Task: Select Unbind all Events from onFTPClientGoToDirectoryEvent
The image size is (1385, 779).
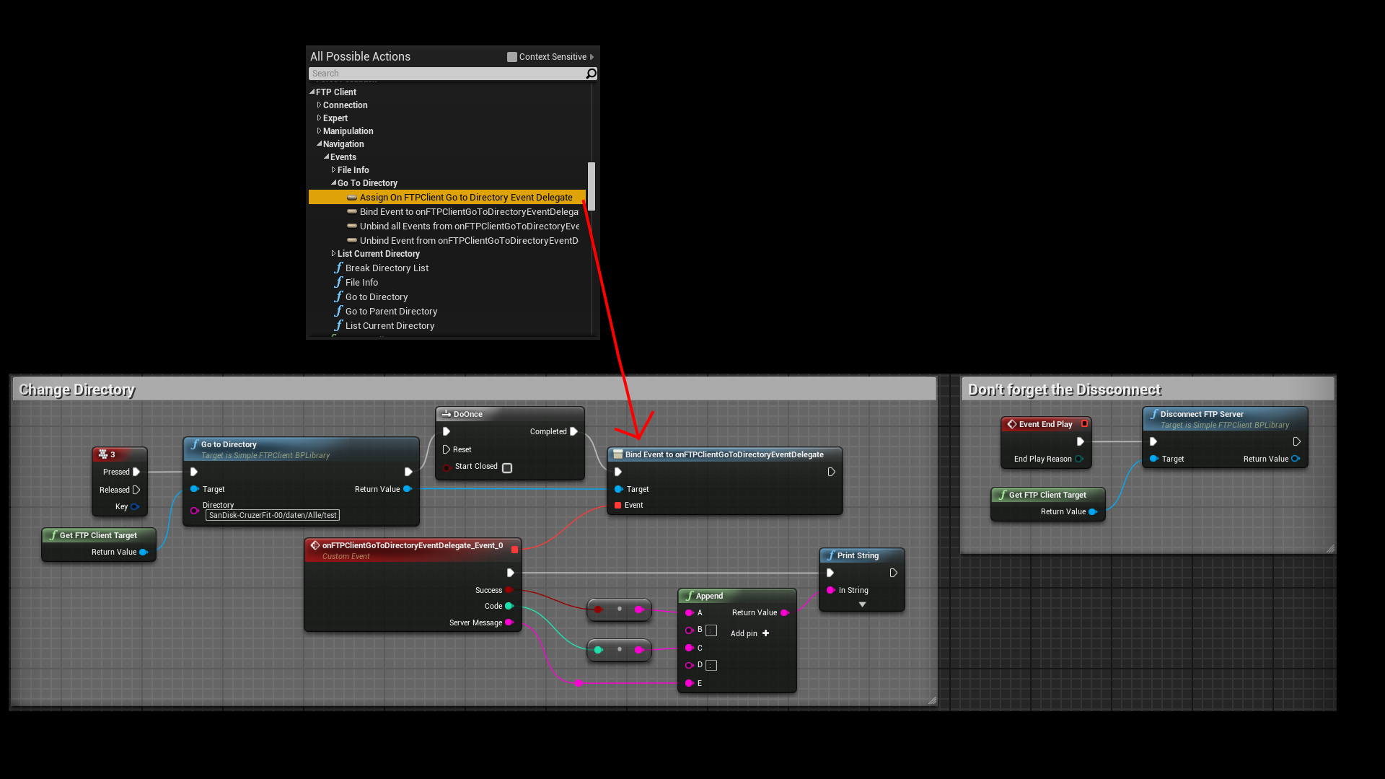Action: (x=469, y=226)
